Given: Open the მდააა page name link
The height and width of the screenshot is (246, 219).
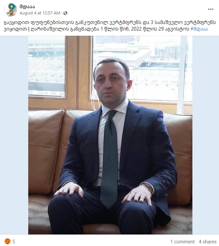Looking at the screenshot, I should [x=27, y=7].
